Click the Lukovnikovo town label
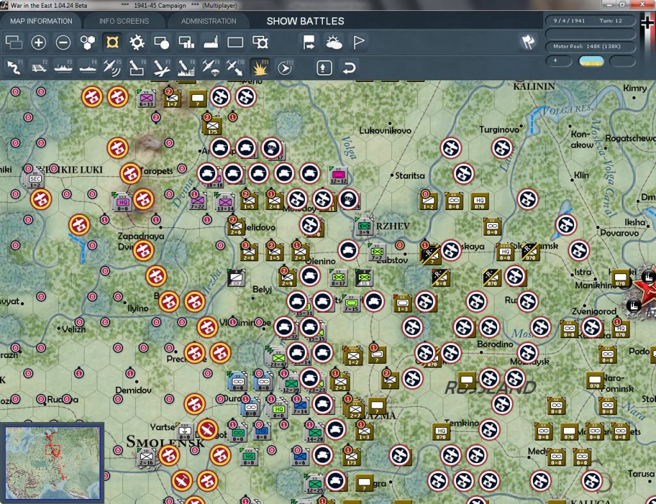Image resolution: width=656 pixels, height=504 pixels. [385, 131]
